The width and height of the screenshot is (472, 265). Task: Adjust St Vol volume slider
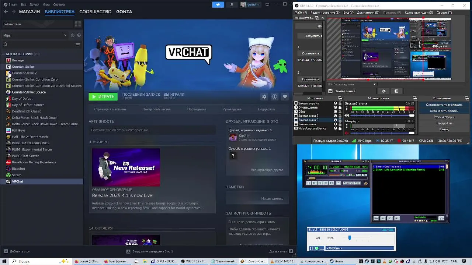pyautogui.click(x=356, y=238)
